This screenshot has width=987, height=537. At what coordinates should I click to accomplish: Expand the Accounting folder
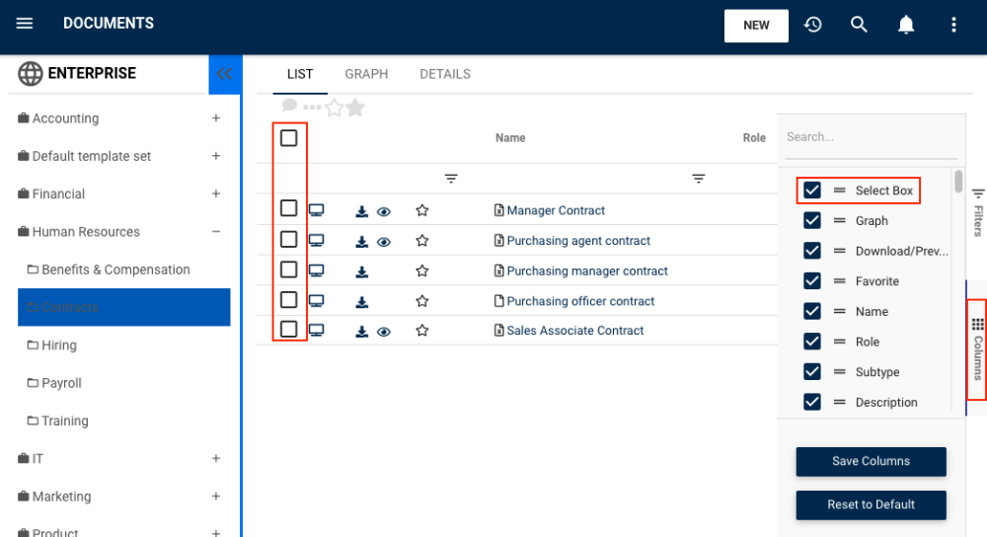216,118
